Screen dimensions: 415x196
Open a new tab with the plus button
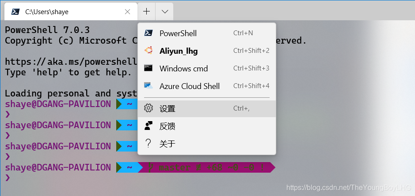(146, 11)
